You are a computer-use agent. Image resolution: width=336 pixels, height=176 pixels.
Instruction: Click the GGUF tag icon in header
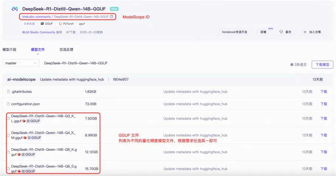(x=42, y=24)
